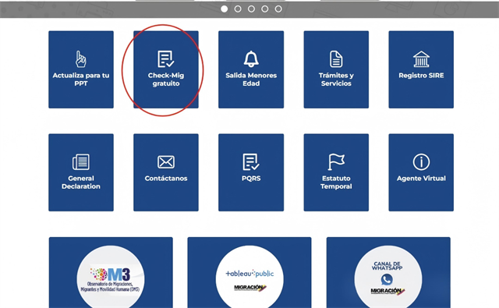Viewport: 499px width, 308px height.
Task: Click the flag icon for Estatuto Temporal
Action: point(336,162)
